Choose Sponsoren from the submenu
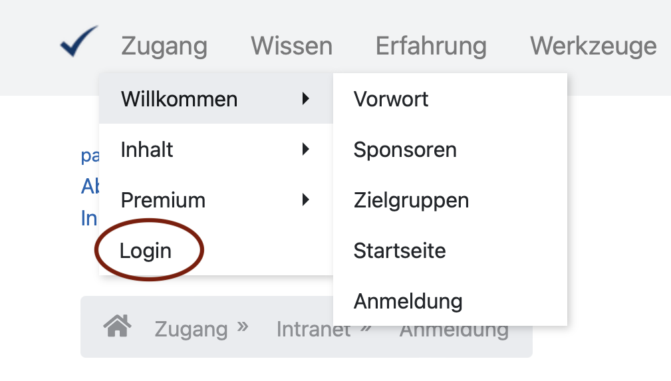This screenshot has height=381, width=671. point(405,150)
